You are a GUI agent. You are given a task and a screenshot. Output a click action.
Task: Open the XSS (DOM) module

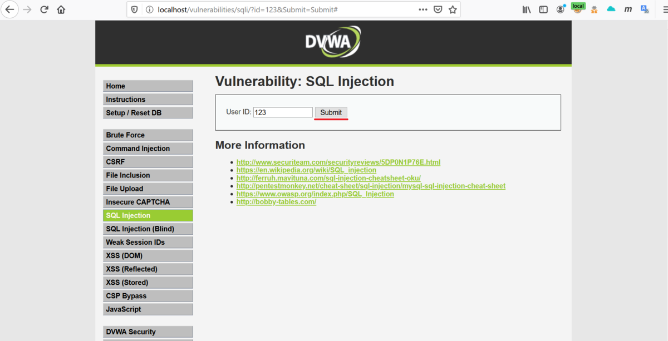(148, 255)
